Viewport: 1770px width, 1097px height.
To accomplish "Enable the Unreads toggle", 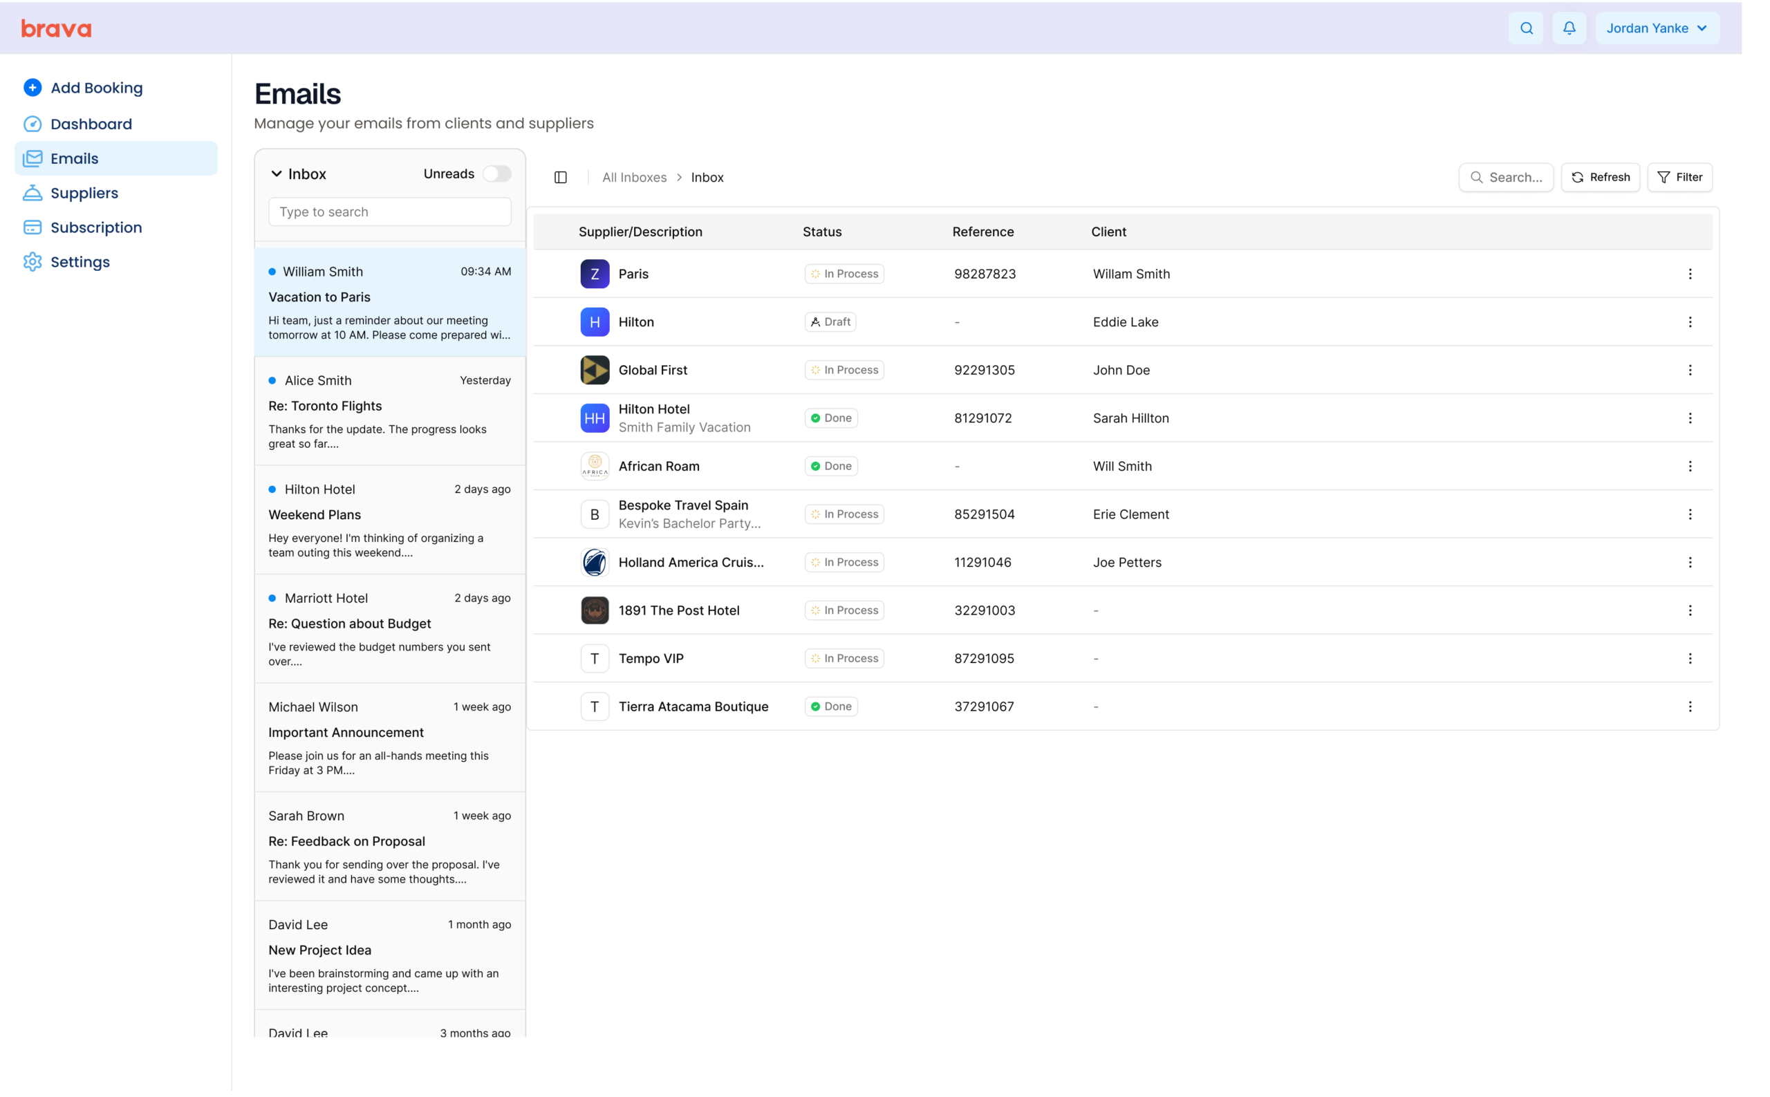I will pos(497,174).
